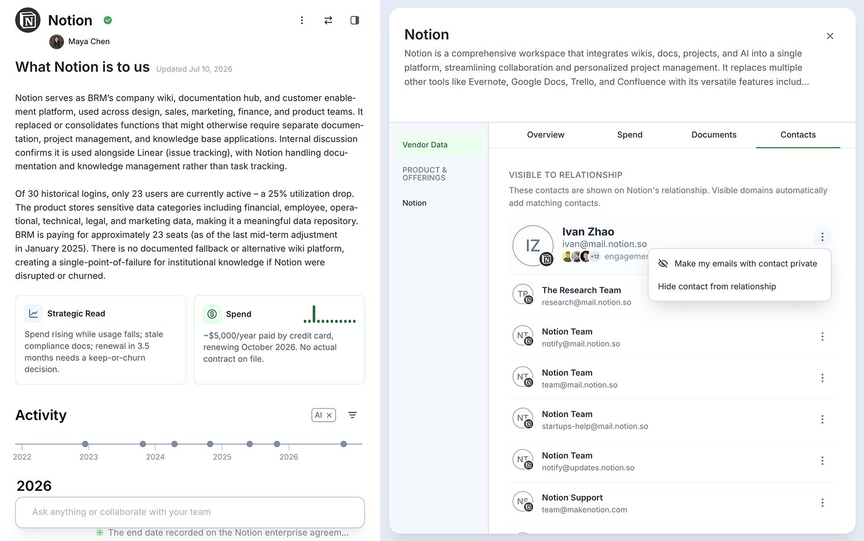
Task: Click The Research Team avatar
Action: tap(523, 294)
